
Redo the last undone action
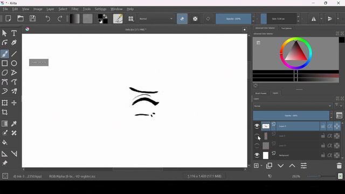(x=60, y=19)
